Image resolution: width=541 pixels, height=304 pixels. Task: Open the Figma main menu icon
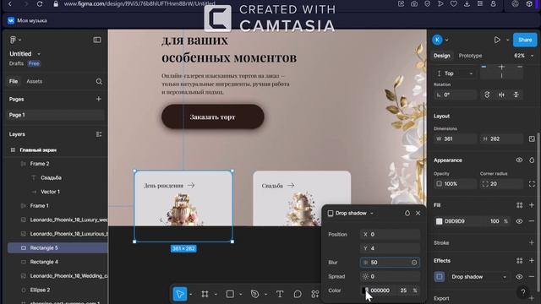pos(14,40)
